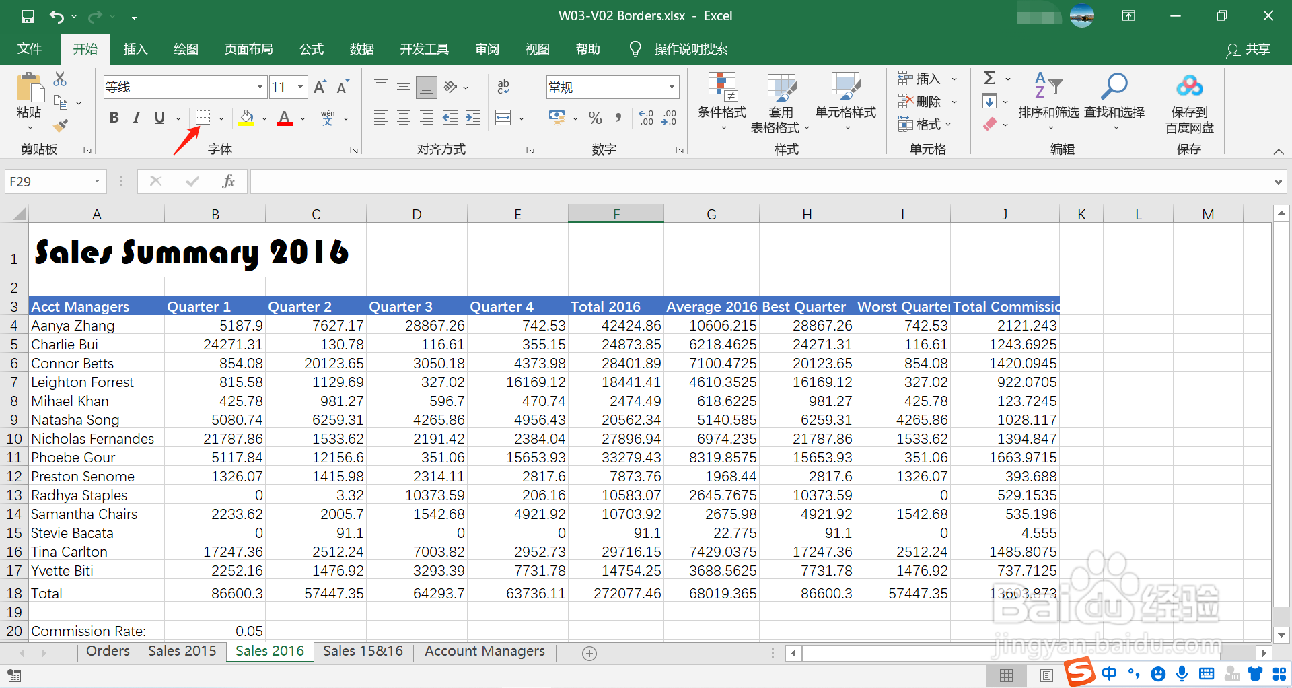Toggle Underline formatting

pyautogui.click(x=159, y=118)
